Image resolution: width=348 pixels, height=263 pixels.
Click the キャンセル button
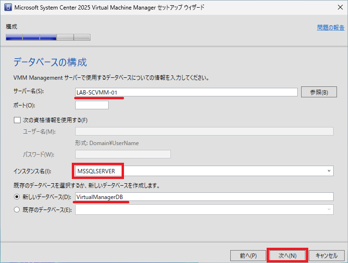point(326,256)
